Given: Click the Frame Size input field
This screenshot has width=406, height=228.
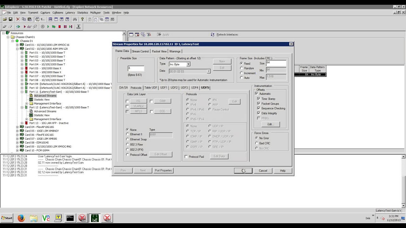Looking at the screenshot, I should tap(276, 63).
